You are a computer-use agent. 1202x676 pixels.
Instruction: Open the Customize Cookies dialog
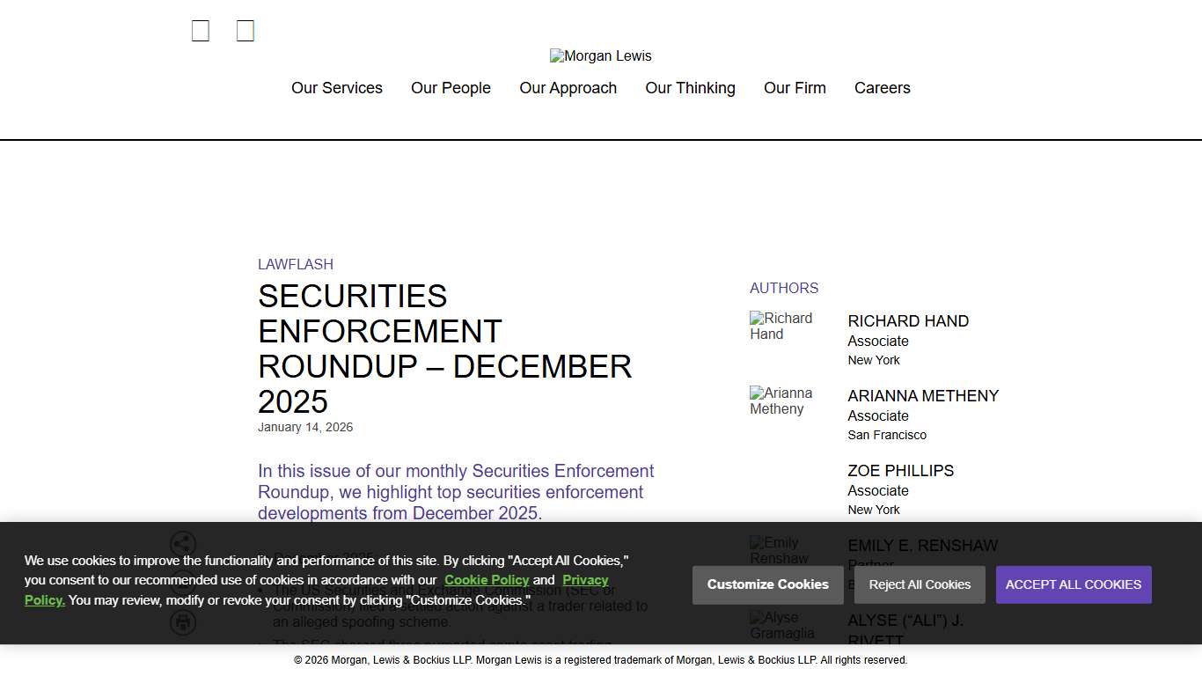click(x=767, y=584)
